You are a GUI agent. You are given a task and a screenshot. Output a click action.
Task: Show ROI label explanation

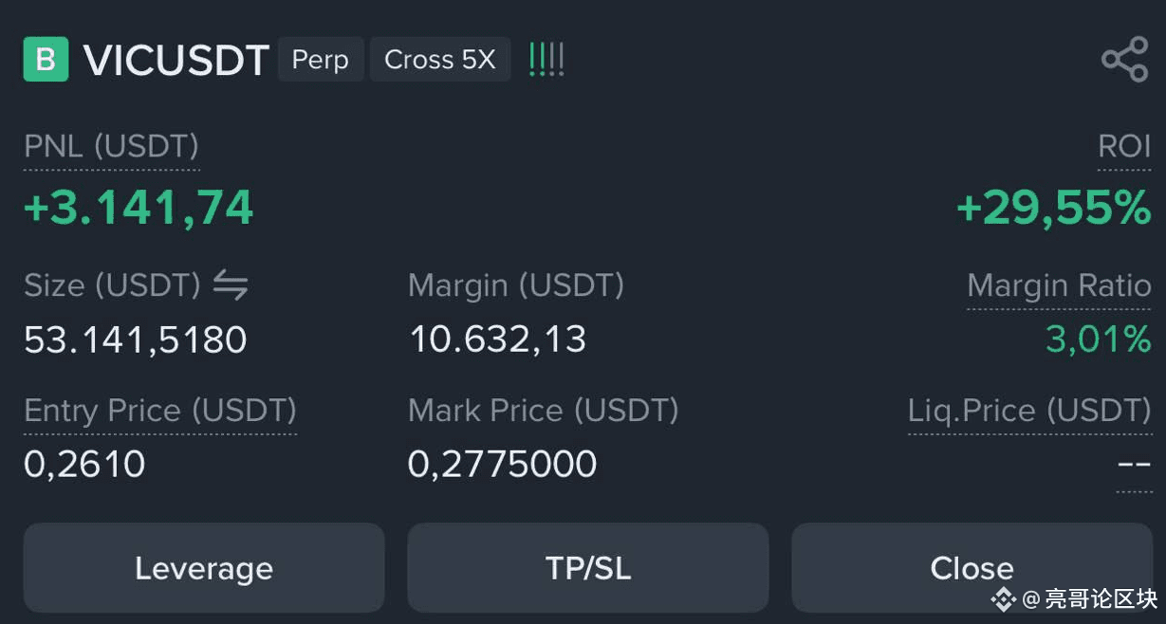[1124, 147]
